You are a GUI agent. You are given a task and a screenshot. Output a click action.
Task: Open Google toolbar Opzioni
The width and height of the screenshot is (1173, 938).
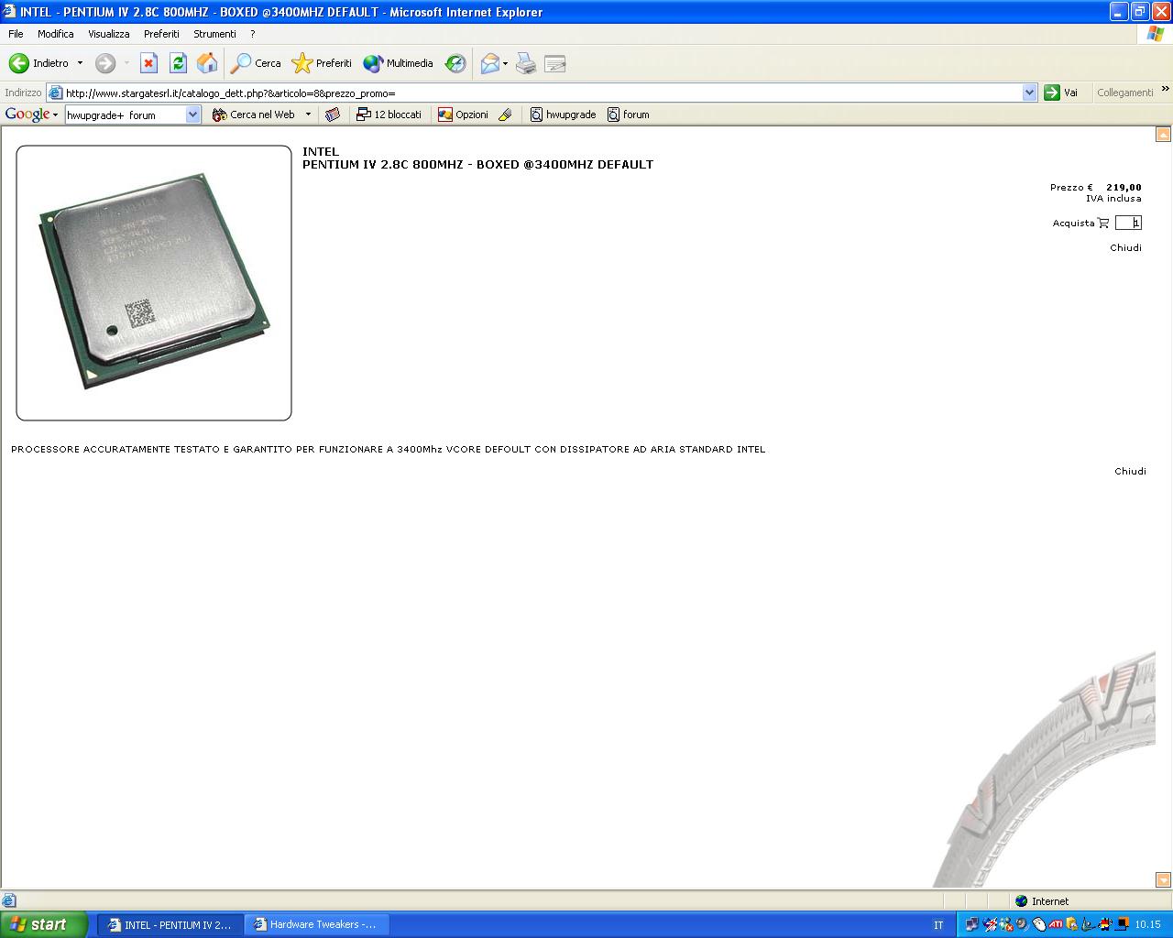point(463,115)
